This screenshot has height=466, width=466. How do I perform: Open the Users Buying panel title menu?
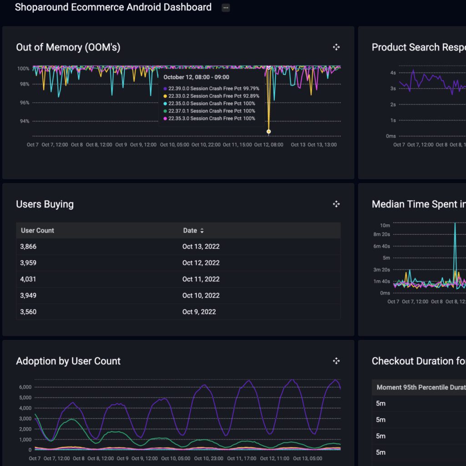click(x=44, y=204)
